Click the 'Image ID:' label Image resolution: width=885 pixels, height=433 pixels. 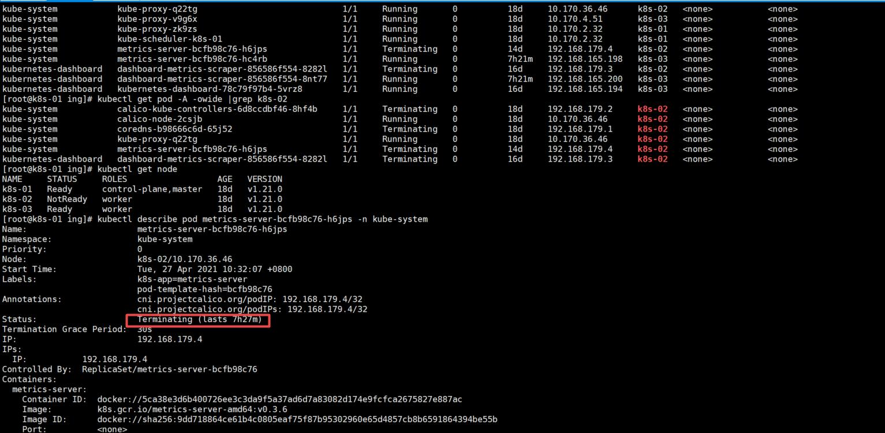pos(44,419)
